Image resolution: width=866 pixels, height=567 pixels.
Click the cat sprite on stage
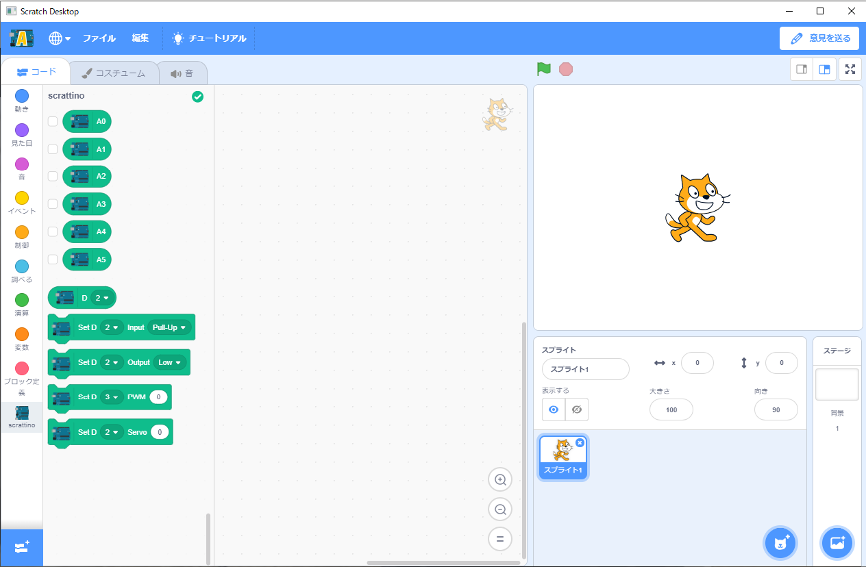click(x=697, y=207)
